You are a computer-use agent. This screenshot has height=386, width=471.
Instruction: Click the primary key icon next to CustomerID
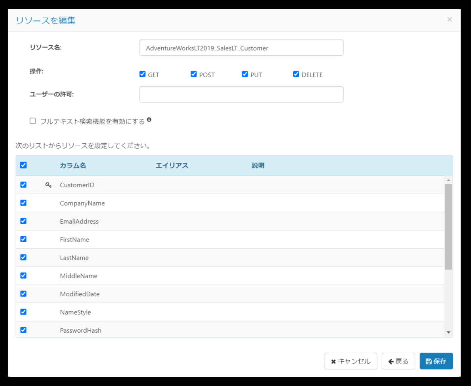tap(48, 185)
